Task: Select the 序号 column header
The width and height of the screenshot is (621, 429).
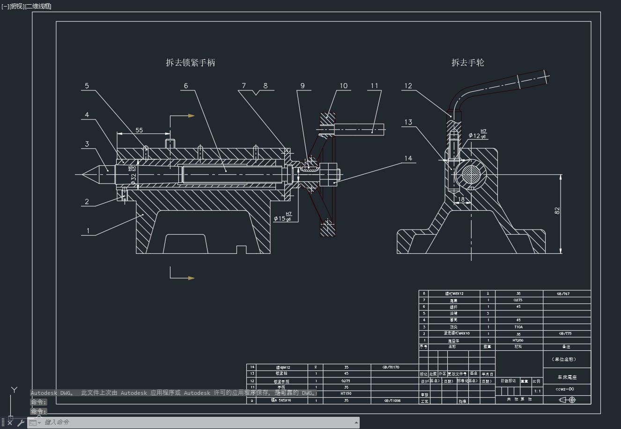Action: tap(423, 347)
